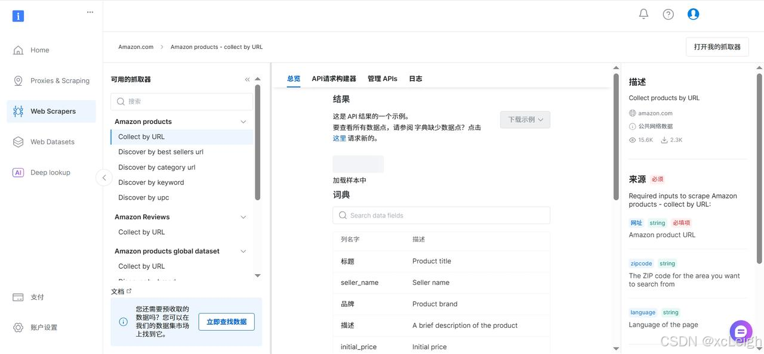Switch to the 总览 tab
This screenshot has height=354, width=764.
click(294, 79)
